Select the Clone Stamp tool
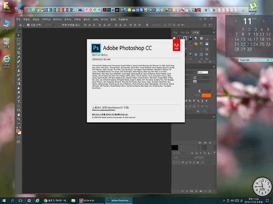 19,70
